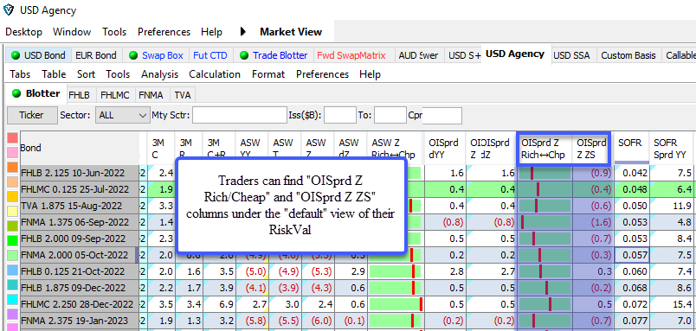This screenshot has height=331, width=696.
Task: Select bond FHLMC 0.125 25-Jul-2022
Action: point(79,189)
